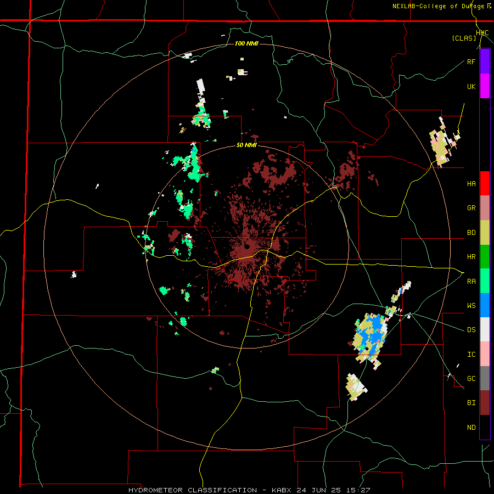This screenshot has width=494, height=494.
Task: Click the DS legend label
Action: [471, 330]
